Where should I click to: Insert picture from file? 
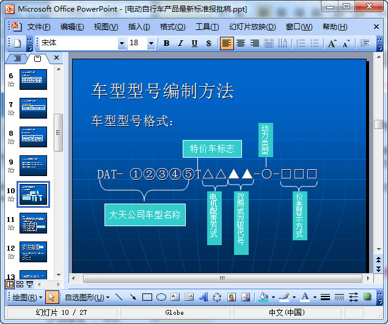245,297
